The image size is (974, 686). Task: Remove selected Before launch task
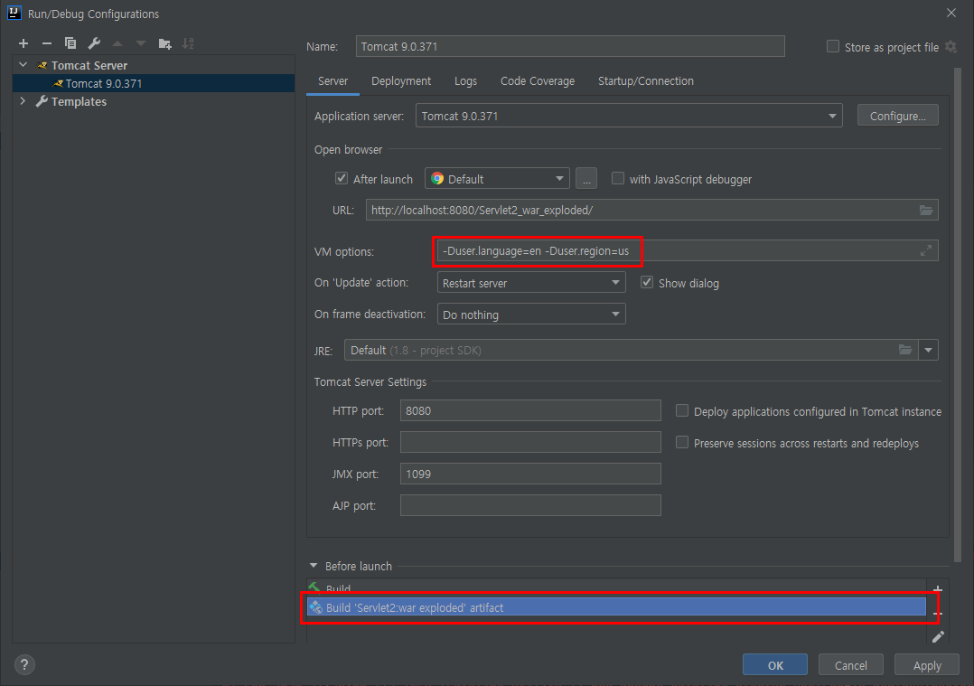pos(938,614)
